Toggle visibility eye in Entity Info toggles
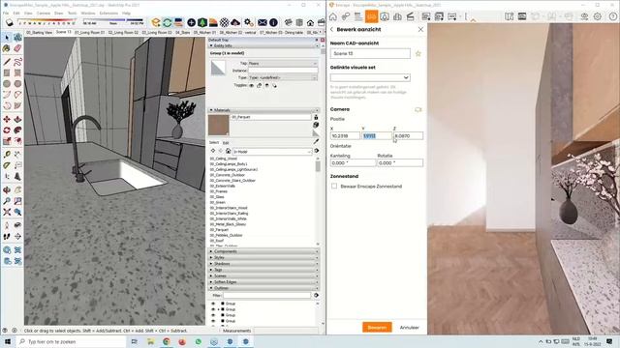Screen dimensions: 620x348 click(x=252, y=85)
